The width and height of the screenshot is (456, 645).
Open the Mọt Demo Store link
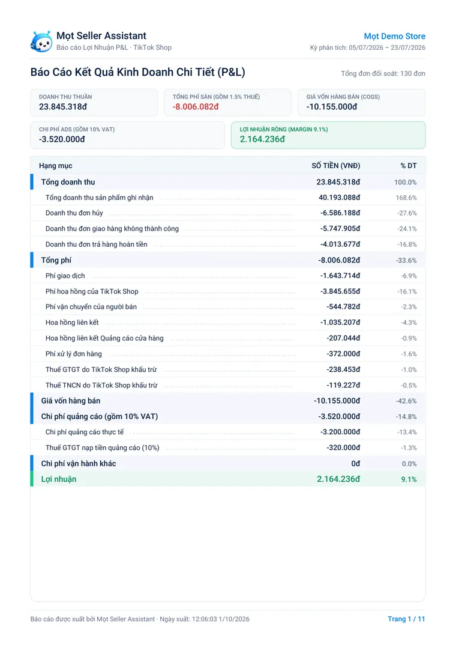394,36
